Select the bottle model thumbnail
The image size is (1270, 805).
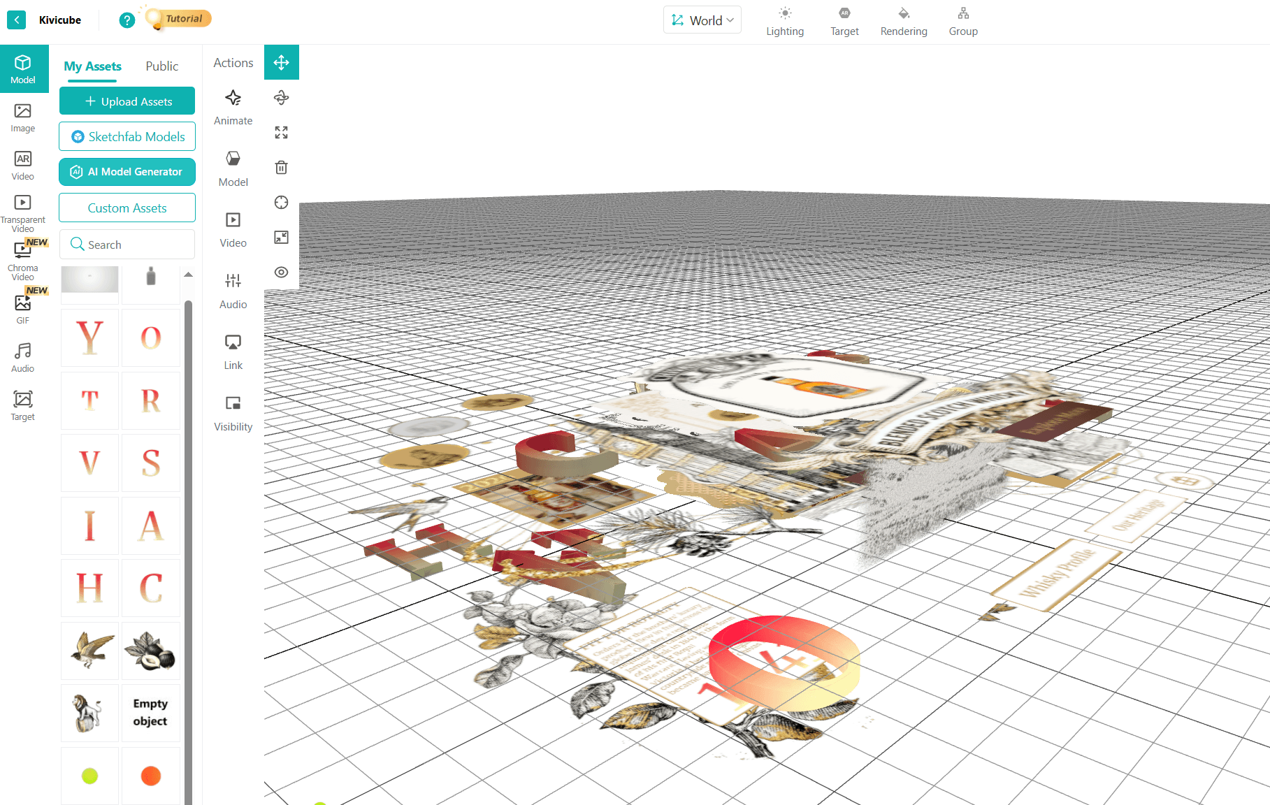point(150,284)
